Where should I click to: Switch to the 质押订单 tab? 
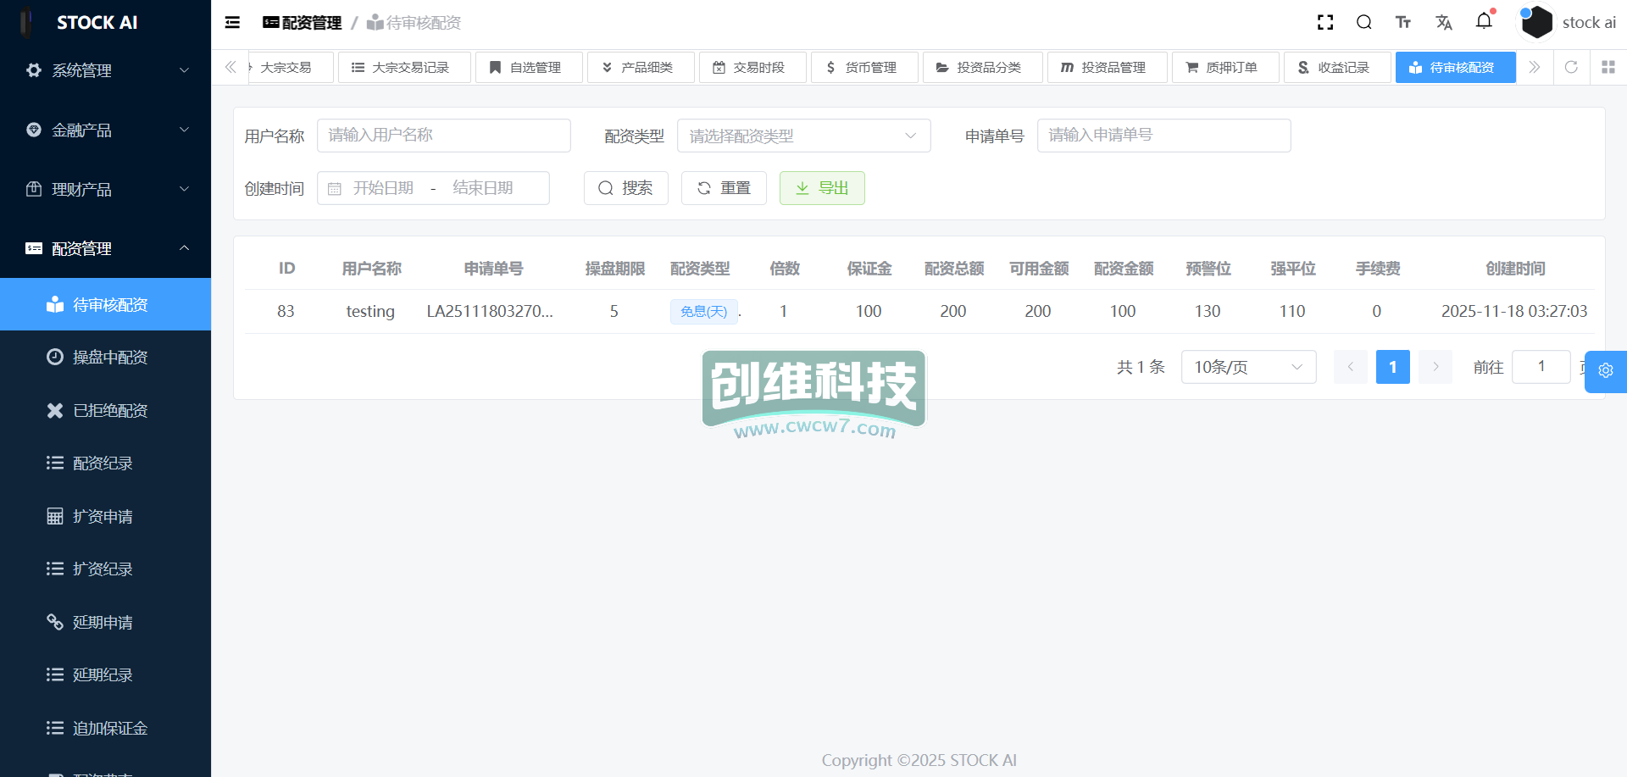coord(1224,67)
